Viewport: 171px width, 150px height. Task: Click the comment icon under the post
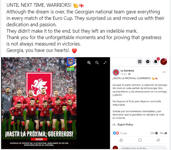coord(140,140)
